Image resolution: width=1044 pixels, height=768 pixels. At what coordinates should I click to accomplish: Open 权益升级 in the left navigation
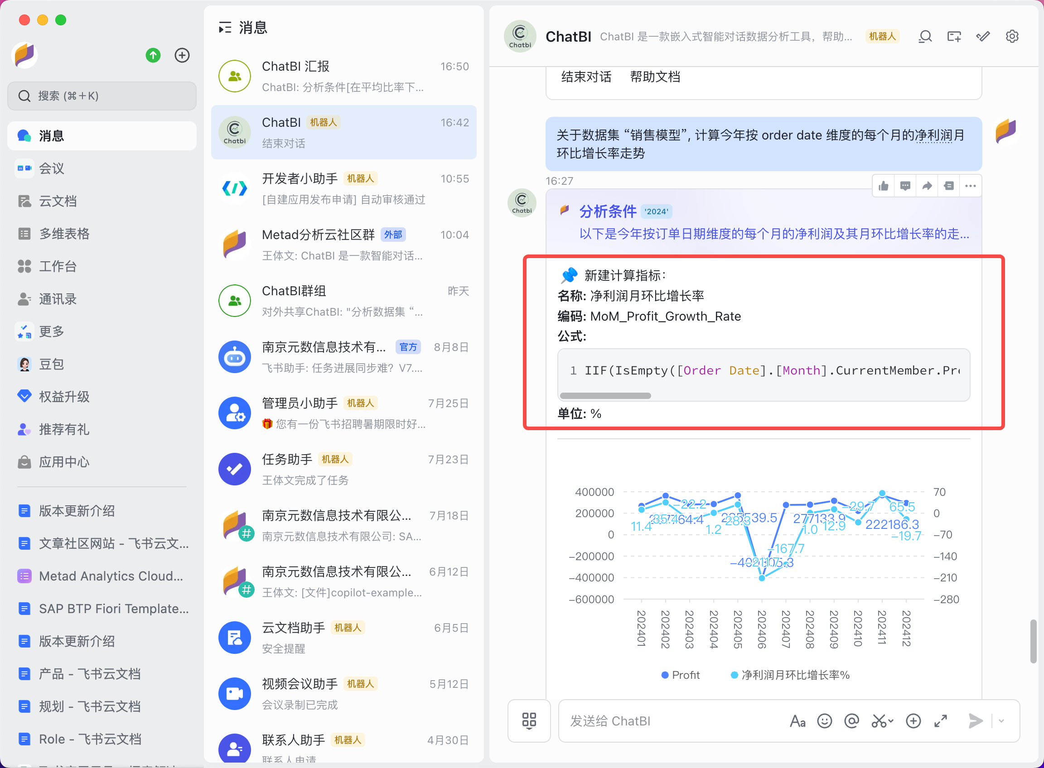pyautogui.click(x=102, y=397)
